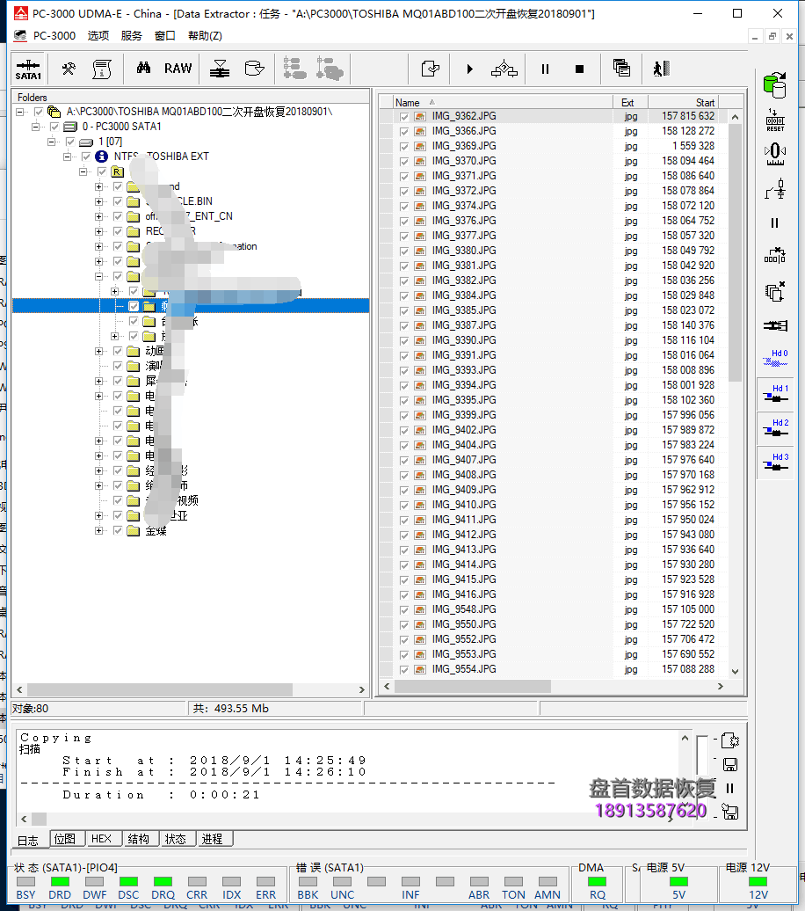Collapse the 0 - PC3000 SATA1 tree node
This screenshot has width=805, height=911.
coord(37,127)
